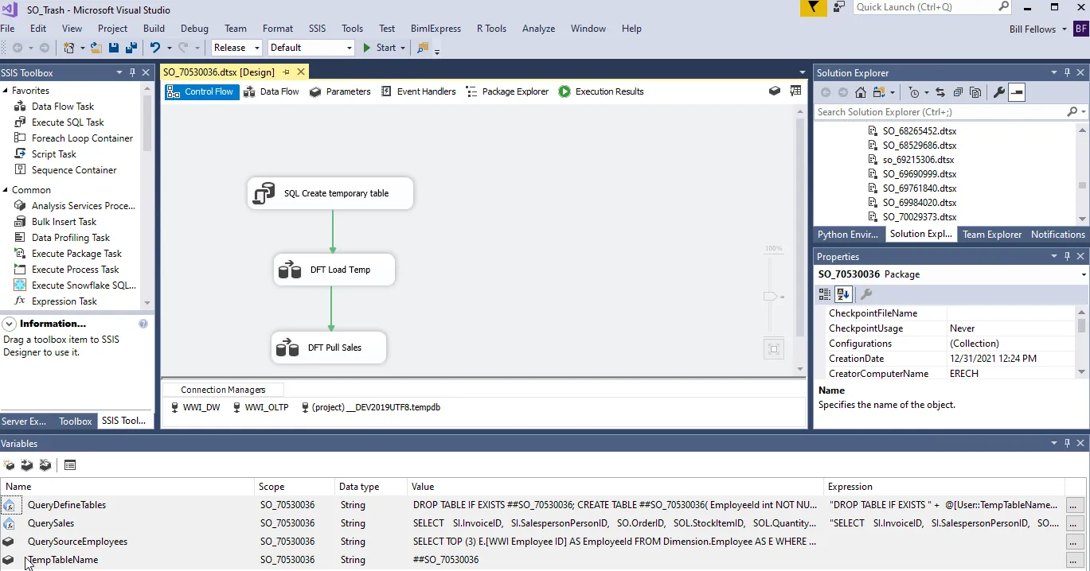
Task: Save the current package with disk icon
Action: coord(114,48)
